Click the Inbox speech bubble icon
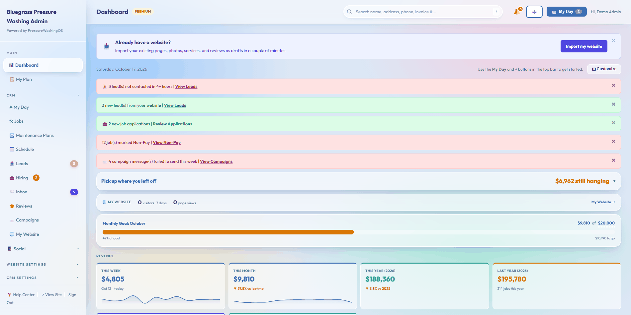This screenshot has width=631, height=315. tap(12, 192)
